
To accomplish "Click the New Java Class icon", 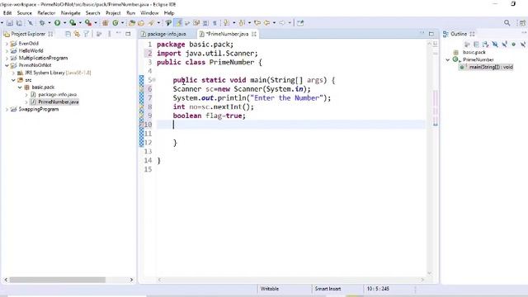I will [115, 23].
